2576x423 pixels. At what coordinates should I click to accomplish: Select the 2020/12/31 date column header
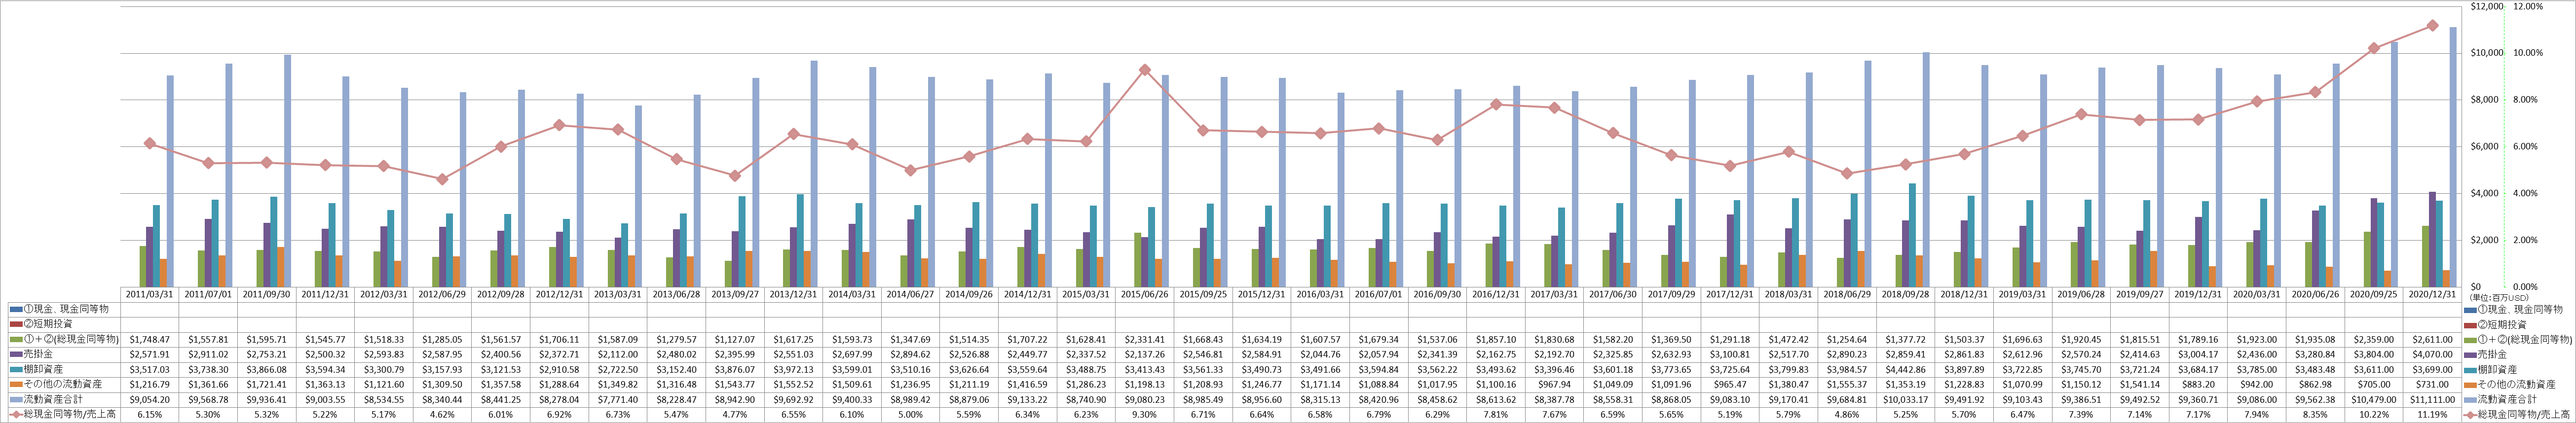(2433, 294)
